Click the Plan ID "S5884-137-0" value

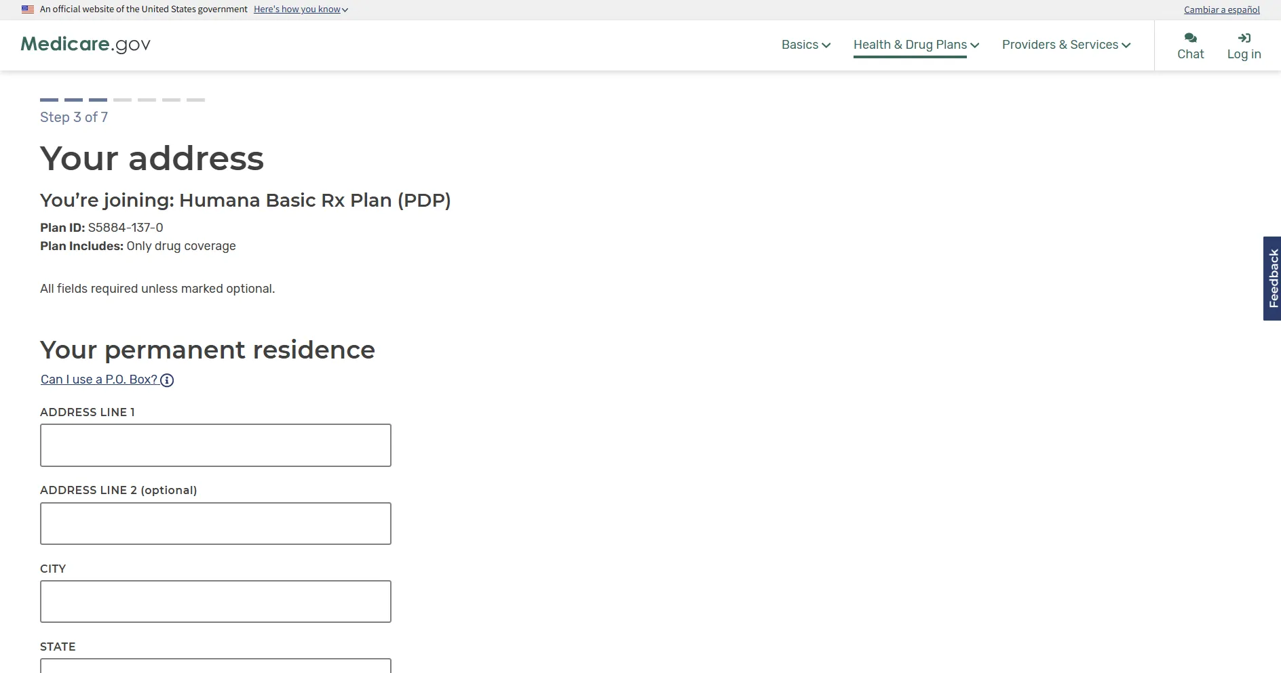pos(126,228)
